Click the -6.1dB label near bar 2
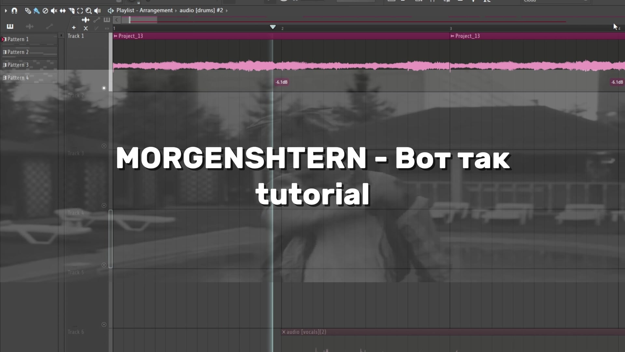The width and height of the screenshot is (625, 352). [x=282, y=82]
